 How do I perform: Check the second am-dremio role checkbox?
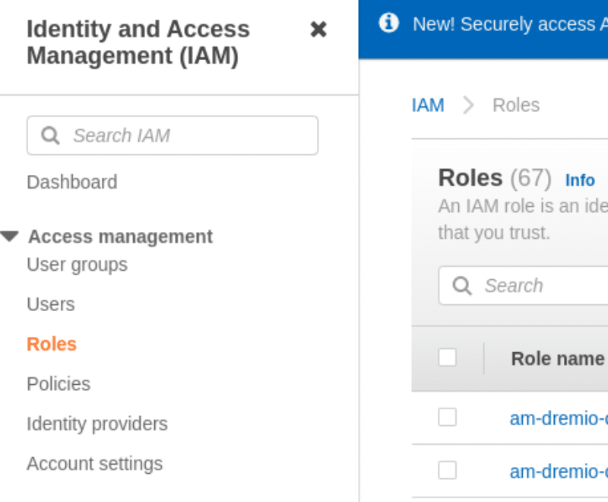(x=447, y=470)
